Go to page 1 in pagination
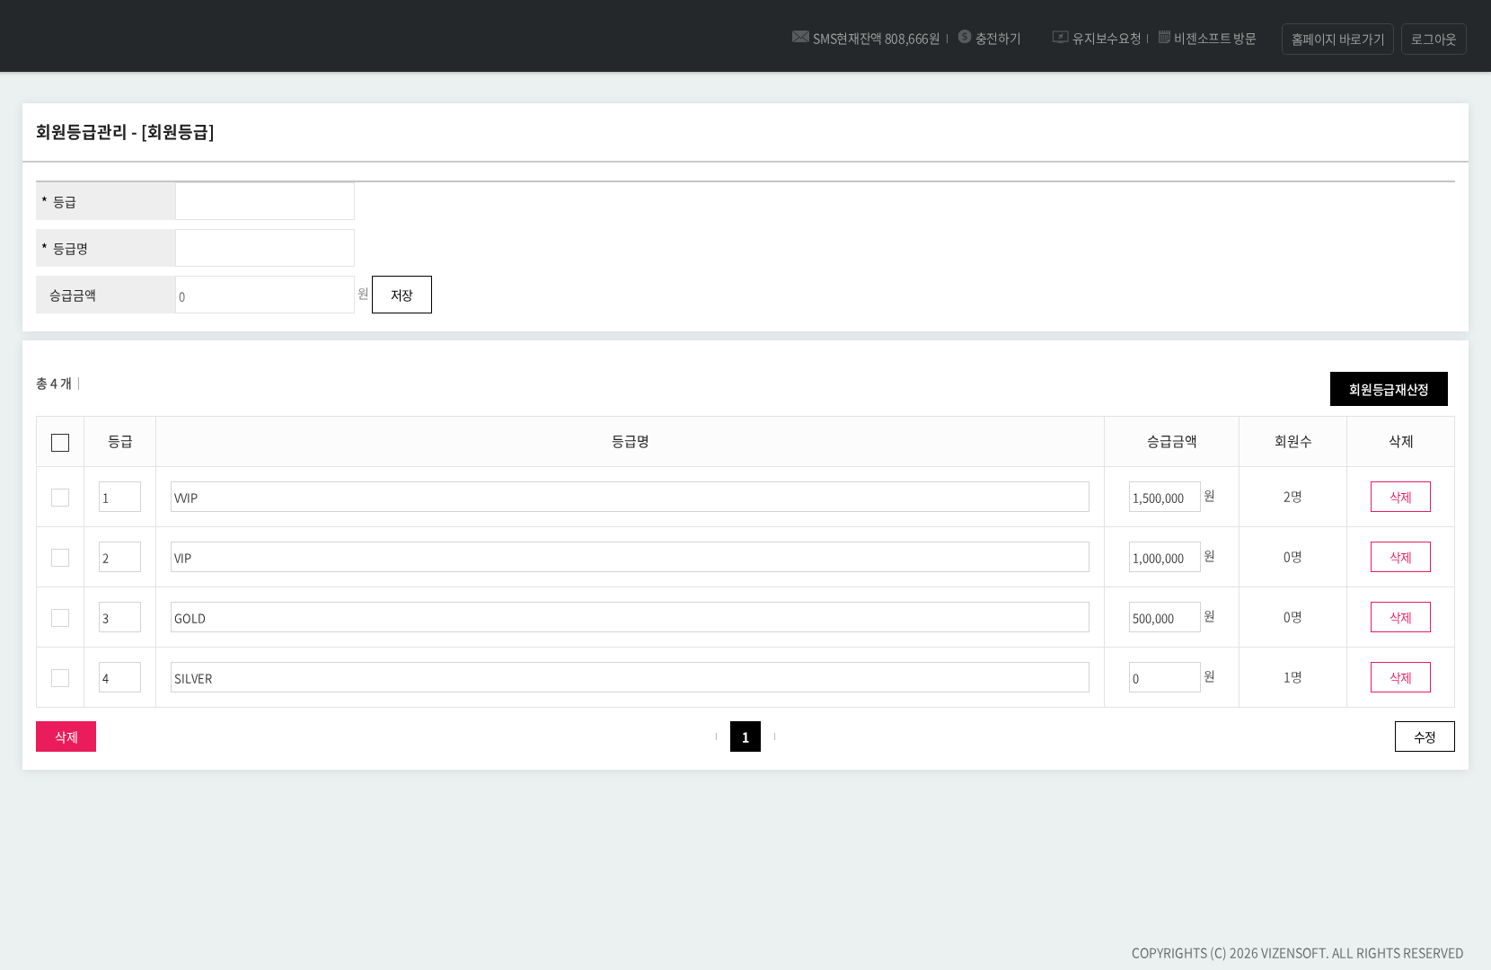This screenshot has height=970, width=1491. (x=745, y=737)
